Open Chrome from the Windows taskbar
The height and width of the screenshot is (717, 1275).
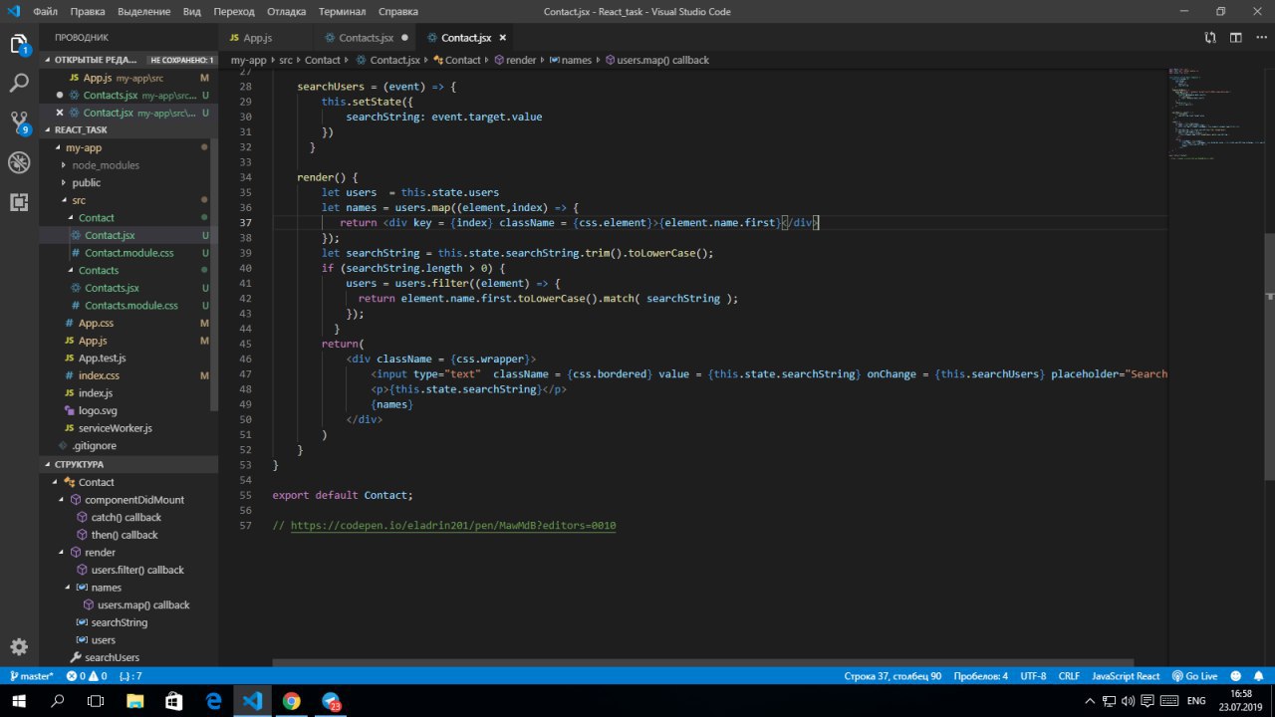tap(291, 701)
